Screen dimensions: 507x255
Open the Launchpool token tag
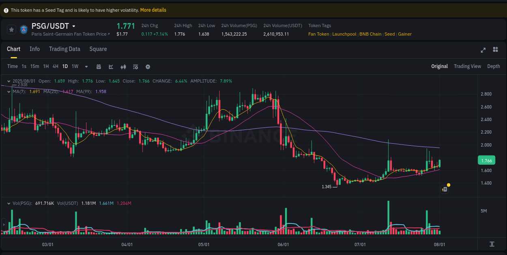coord(344,34)
